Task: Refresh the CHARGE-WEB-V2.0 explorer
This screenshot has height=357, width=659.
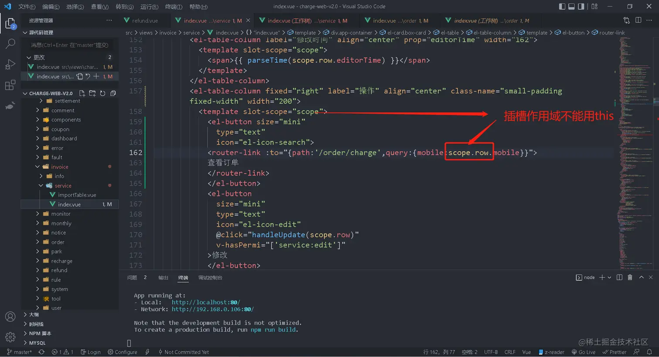Action: 102,93
